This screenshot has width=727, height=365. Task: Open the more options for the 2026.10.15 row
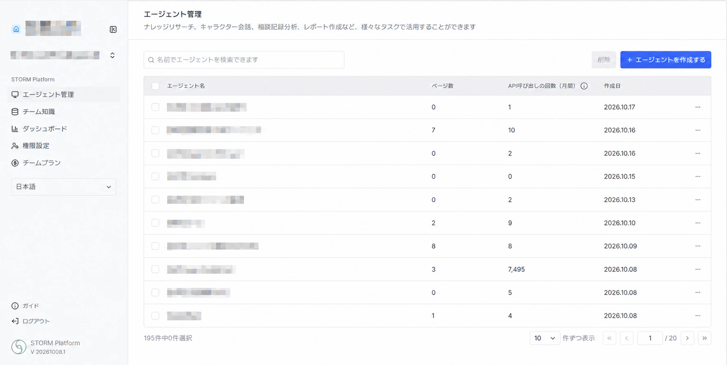click(x=698, y=177)
